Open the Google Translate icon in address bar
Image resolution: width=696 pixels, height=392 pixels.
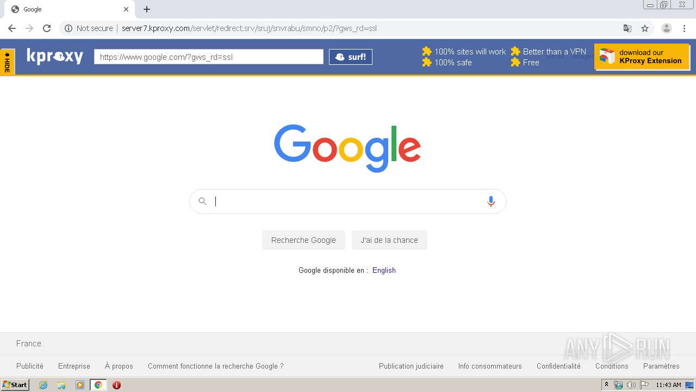click(x=627, y=28)
